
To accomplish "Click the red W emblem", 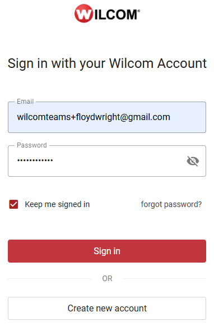I will tap(84, 13).
